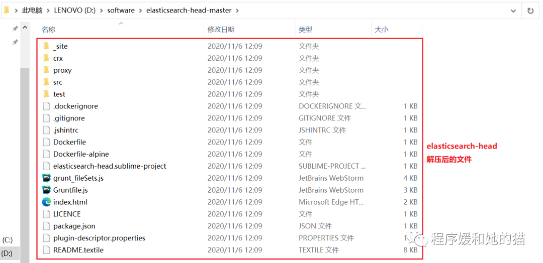Image resolution: width=543 pixels, height=263 pixels.
Task: Select file name crx
Action: 58,58
